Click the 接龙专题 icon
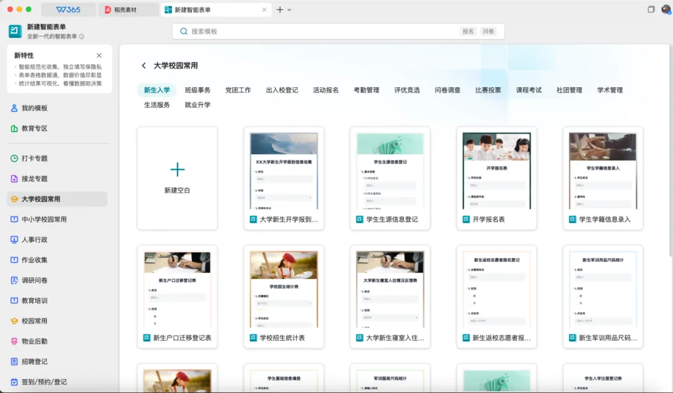The image size is (673, 393). (14, 178)
